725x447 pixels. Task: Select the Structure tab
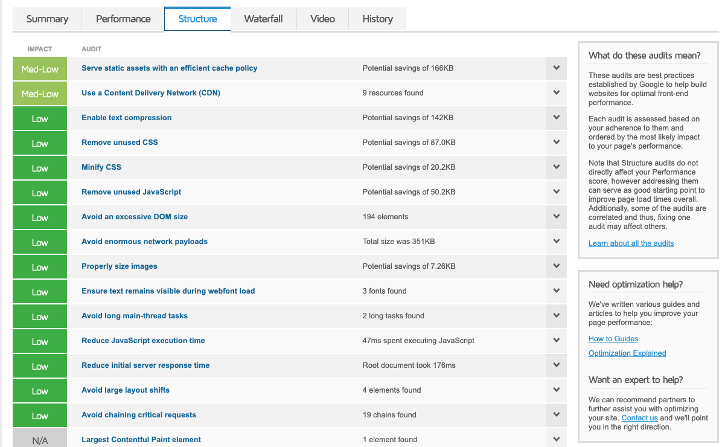click(197, 19)
